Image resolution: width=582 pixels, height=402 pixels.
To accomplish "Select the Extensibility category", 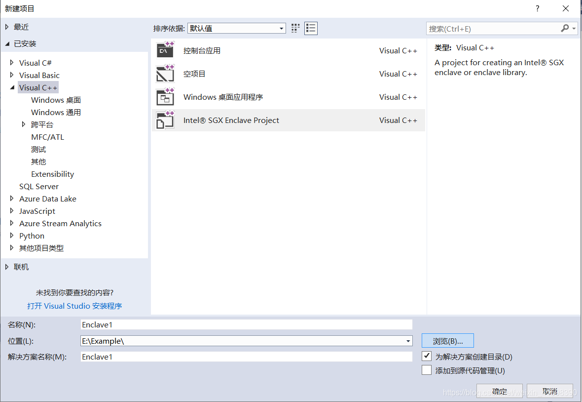I will click(x=52, y=174).
